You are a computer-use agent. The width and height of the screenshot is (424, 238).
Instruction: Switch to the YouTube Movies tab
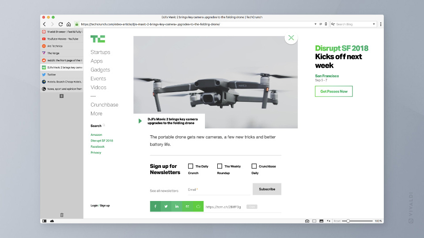pos(62,39)
